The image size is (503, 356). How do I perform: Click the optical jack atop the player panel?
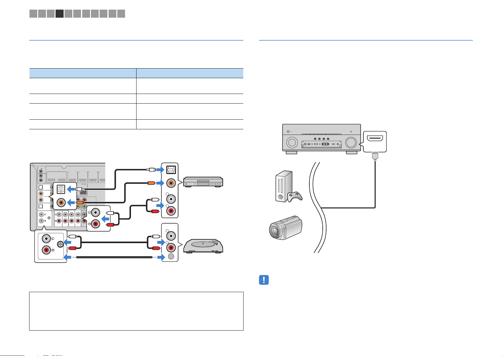coord(171,170)
